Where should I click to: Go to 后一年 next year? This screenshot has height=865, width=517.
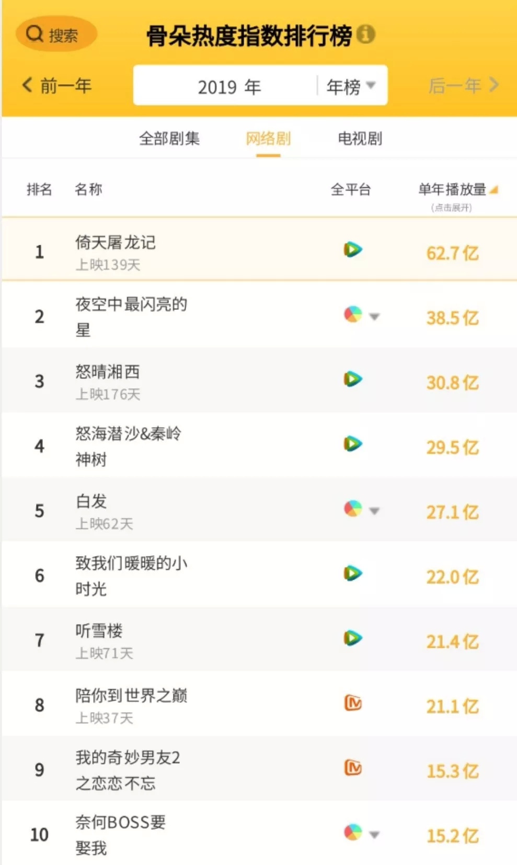pyautogui.click(x=463, y=85)
